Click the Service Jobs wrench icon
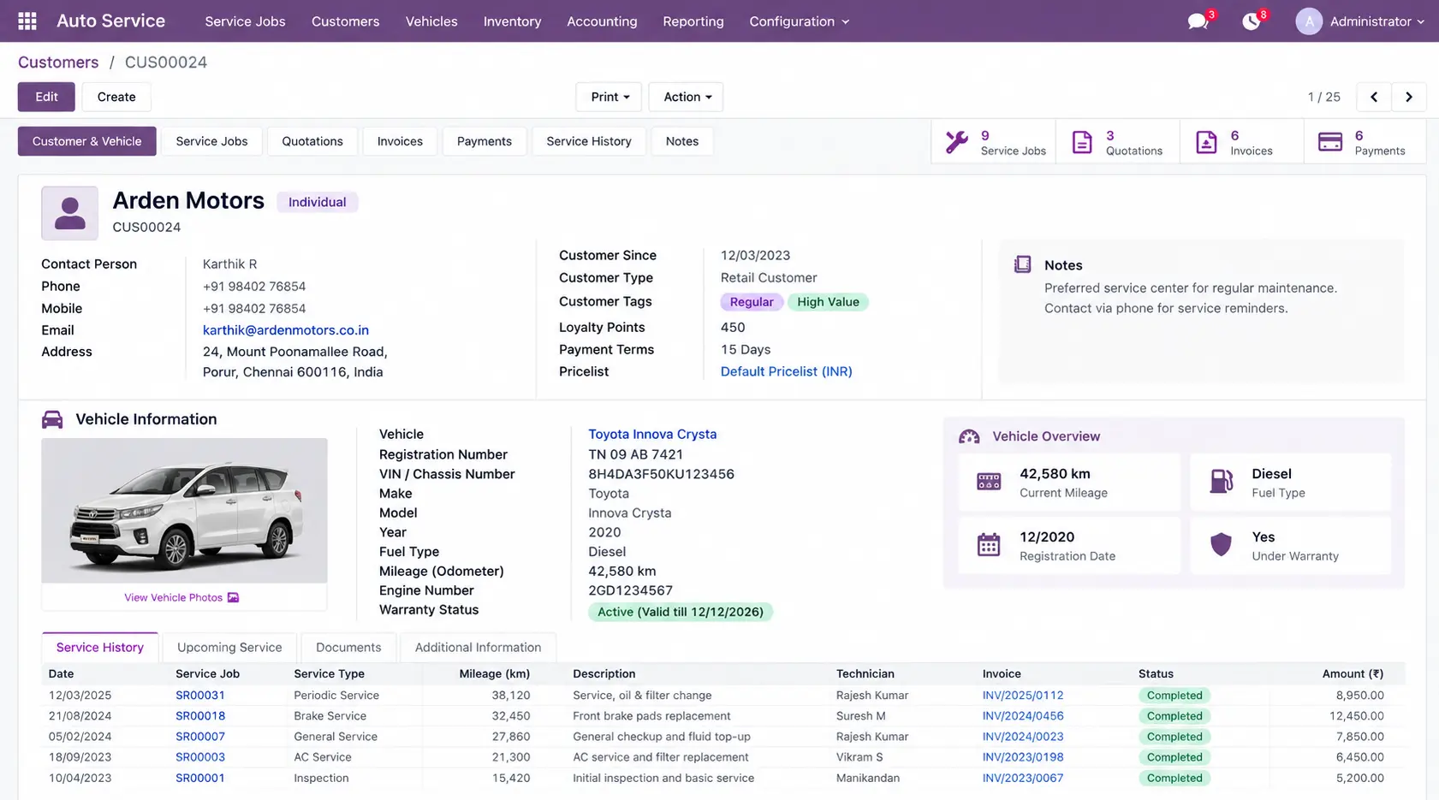The width and height of the screenshot is (1439, 800). click(956, 142)
